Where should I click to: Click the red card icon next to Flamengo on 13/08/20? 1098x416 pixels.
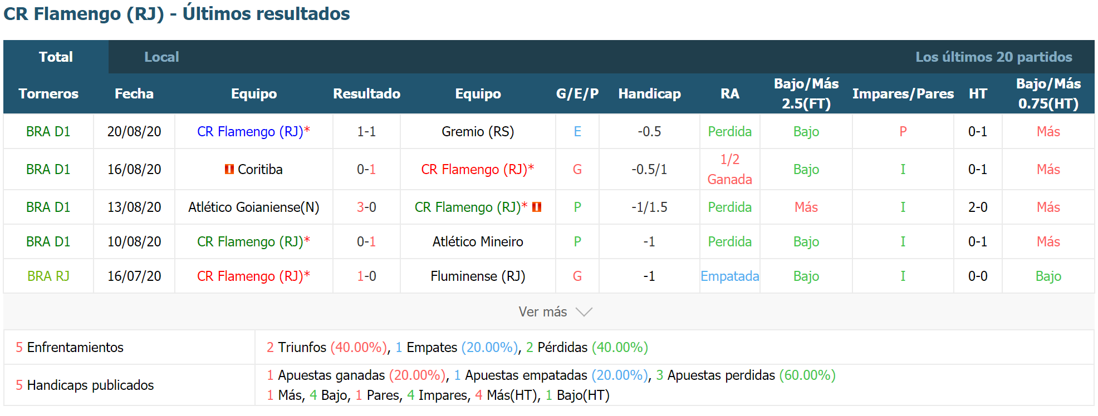(x=537, y=207)
